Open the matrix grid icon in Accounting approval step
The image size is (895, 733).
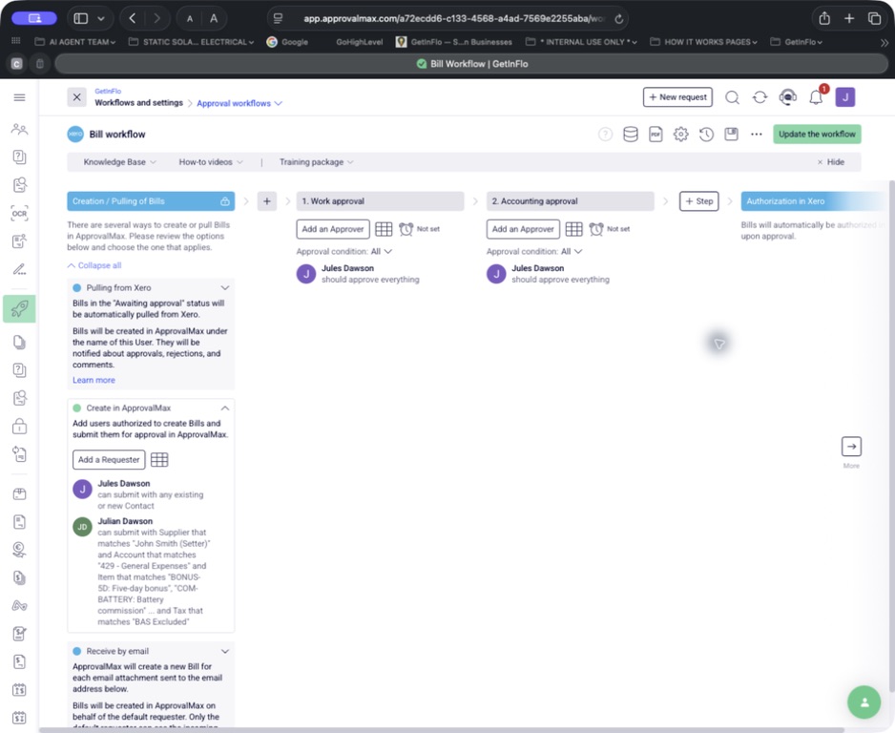tap(573, 229)
